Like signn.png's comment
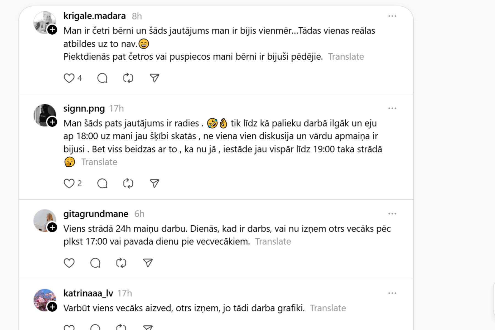Screen dimensions: 495x330 click(69, 183)
